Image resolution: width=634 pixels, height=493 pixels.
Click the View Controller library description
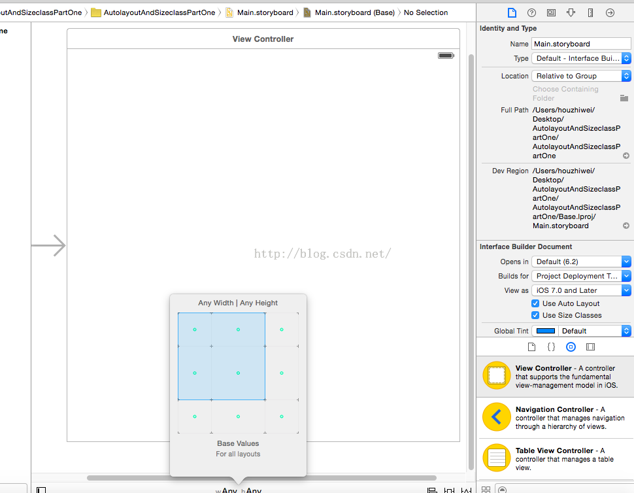click(567, 377)
